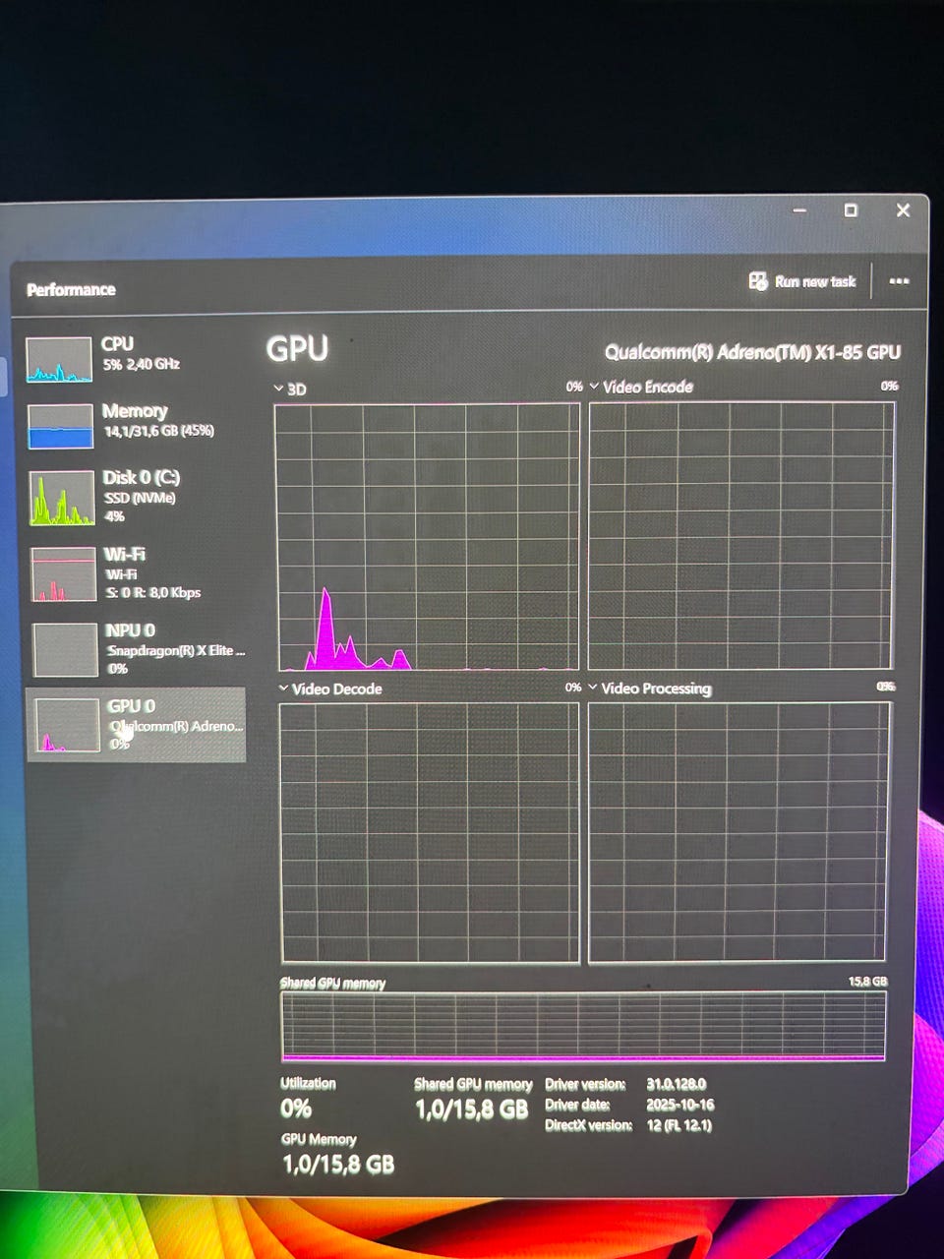Click the Run new task icon
The image size is (944, 1259).
pyautogui.click(x=758, y=281)
